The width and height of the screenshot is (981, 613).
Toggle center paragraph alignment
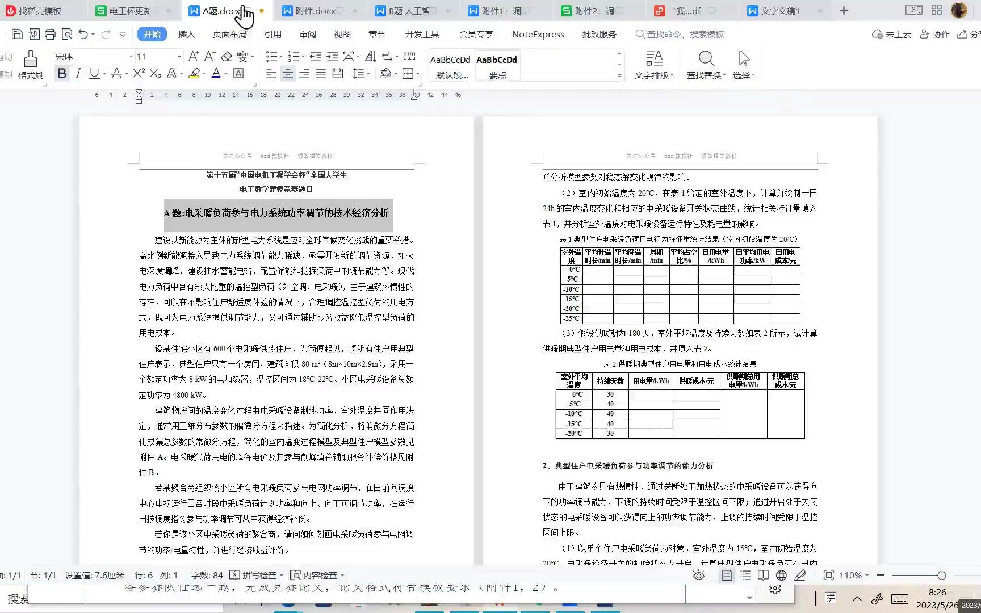click(x=288, y=73)
